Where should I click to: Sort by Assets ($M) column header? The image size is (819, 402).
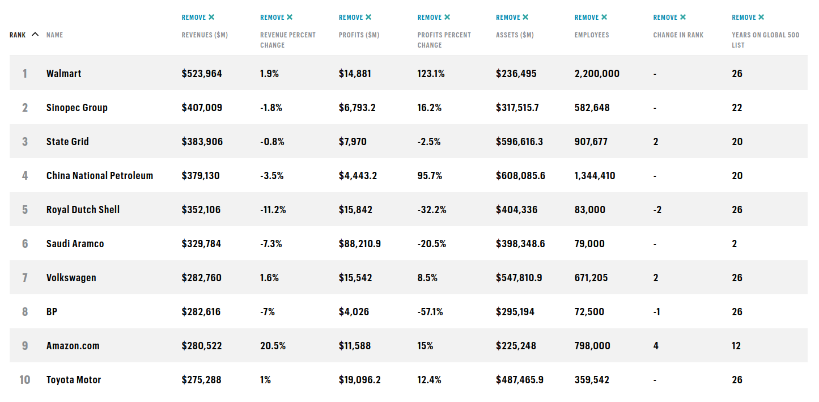tap(515, 35)
